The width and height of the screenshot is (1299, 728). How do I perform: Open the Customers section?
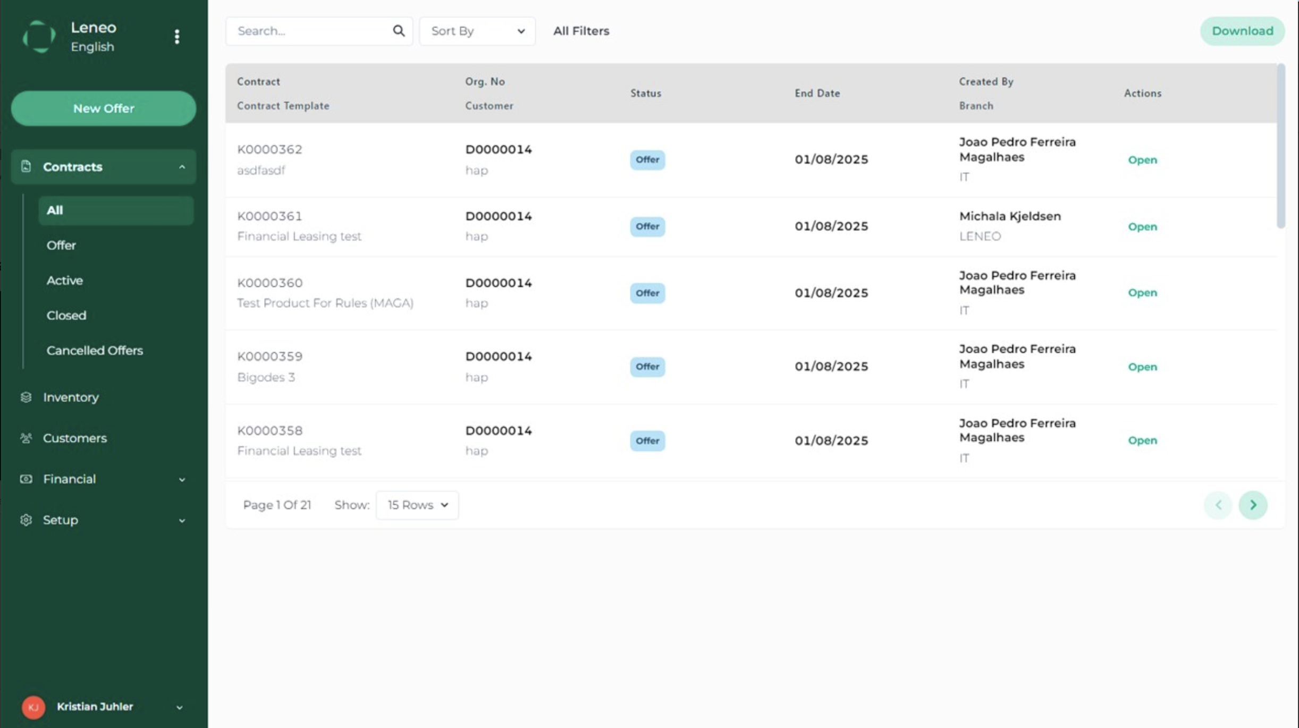75,438
